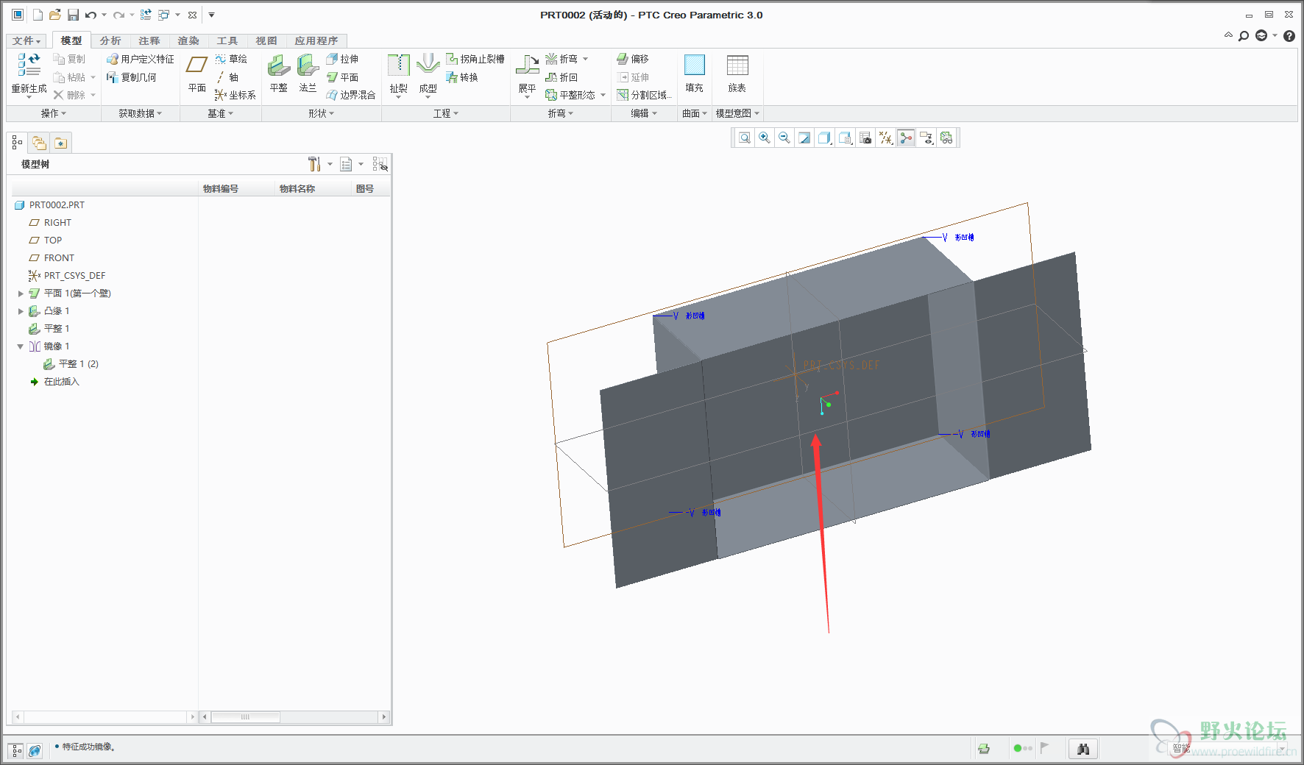Expand the Engineering (工程) group dropdown

coord(446,113)
